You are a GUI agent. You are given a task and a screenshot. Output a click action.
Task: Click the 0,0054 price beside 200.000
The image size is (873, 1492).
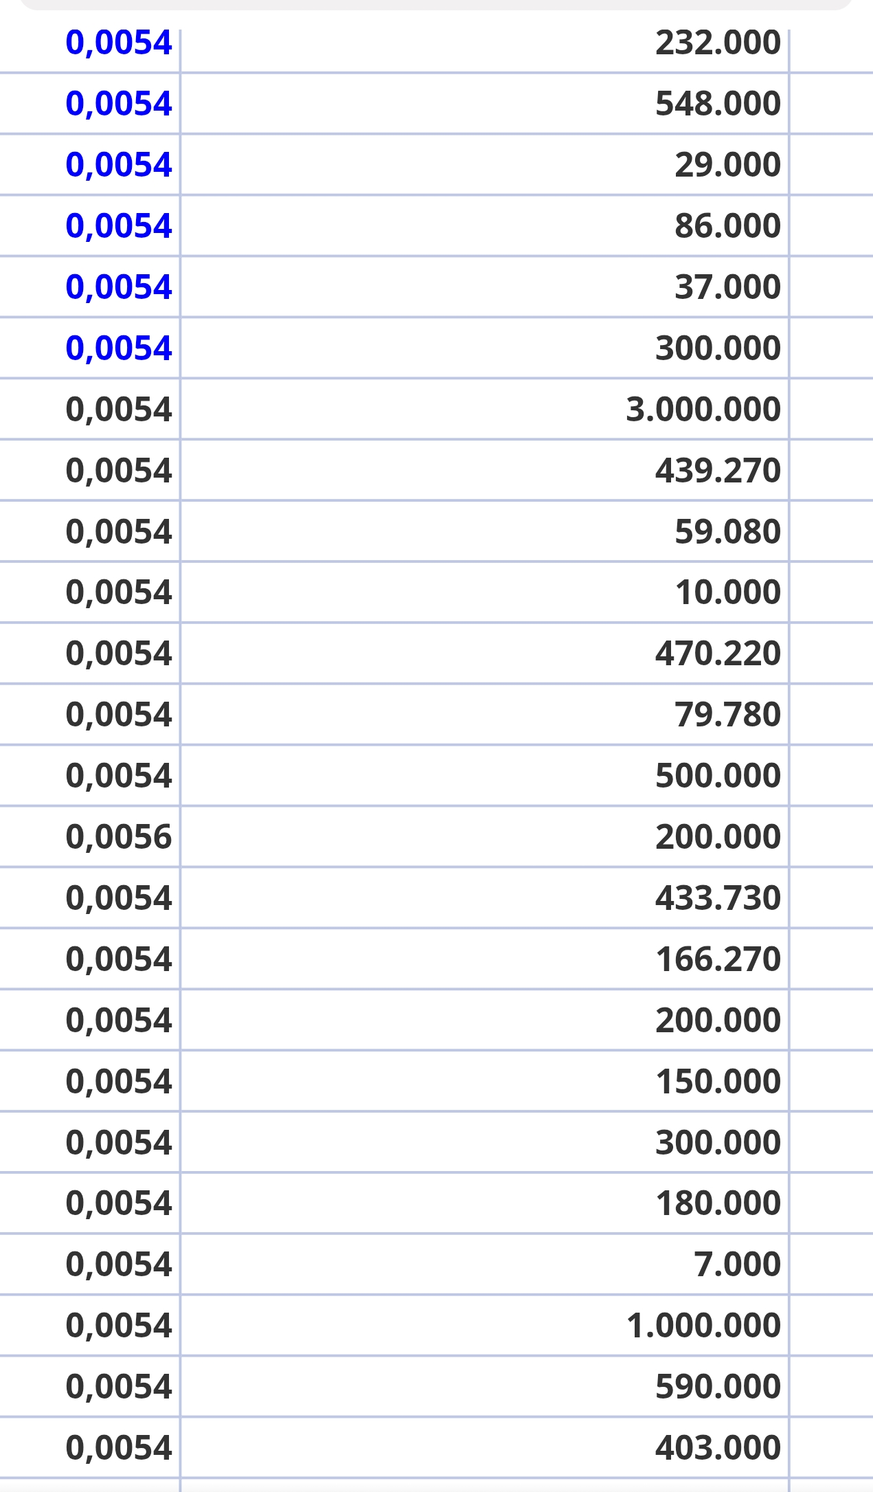(x=118, y=1021)
